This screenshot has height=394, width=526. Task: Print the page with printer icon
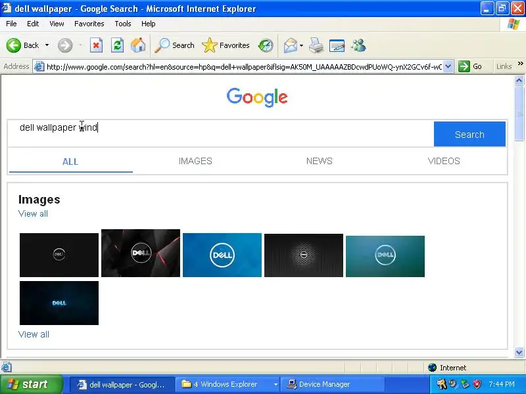click(x=316, y=45)
